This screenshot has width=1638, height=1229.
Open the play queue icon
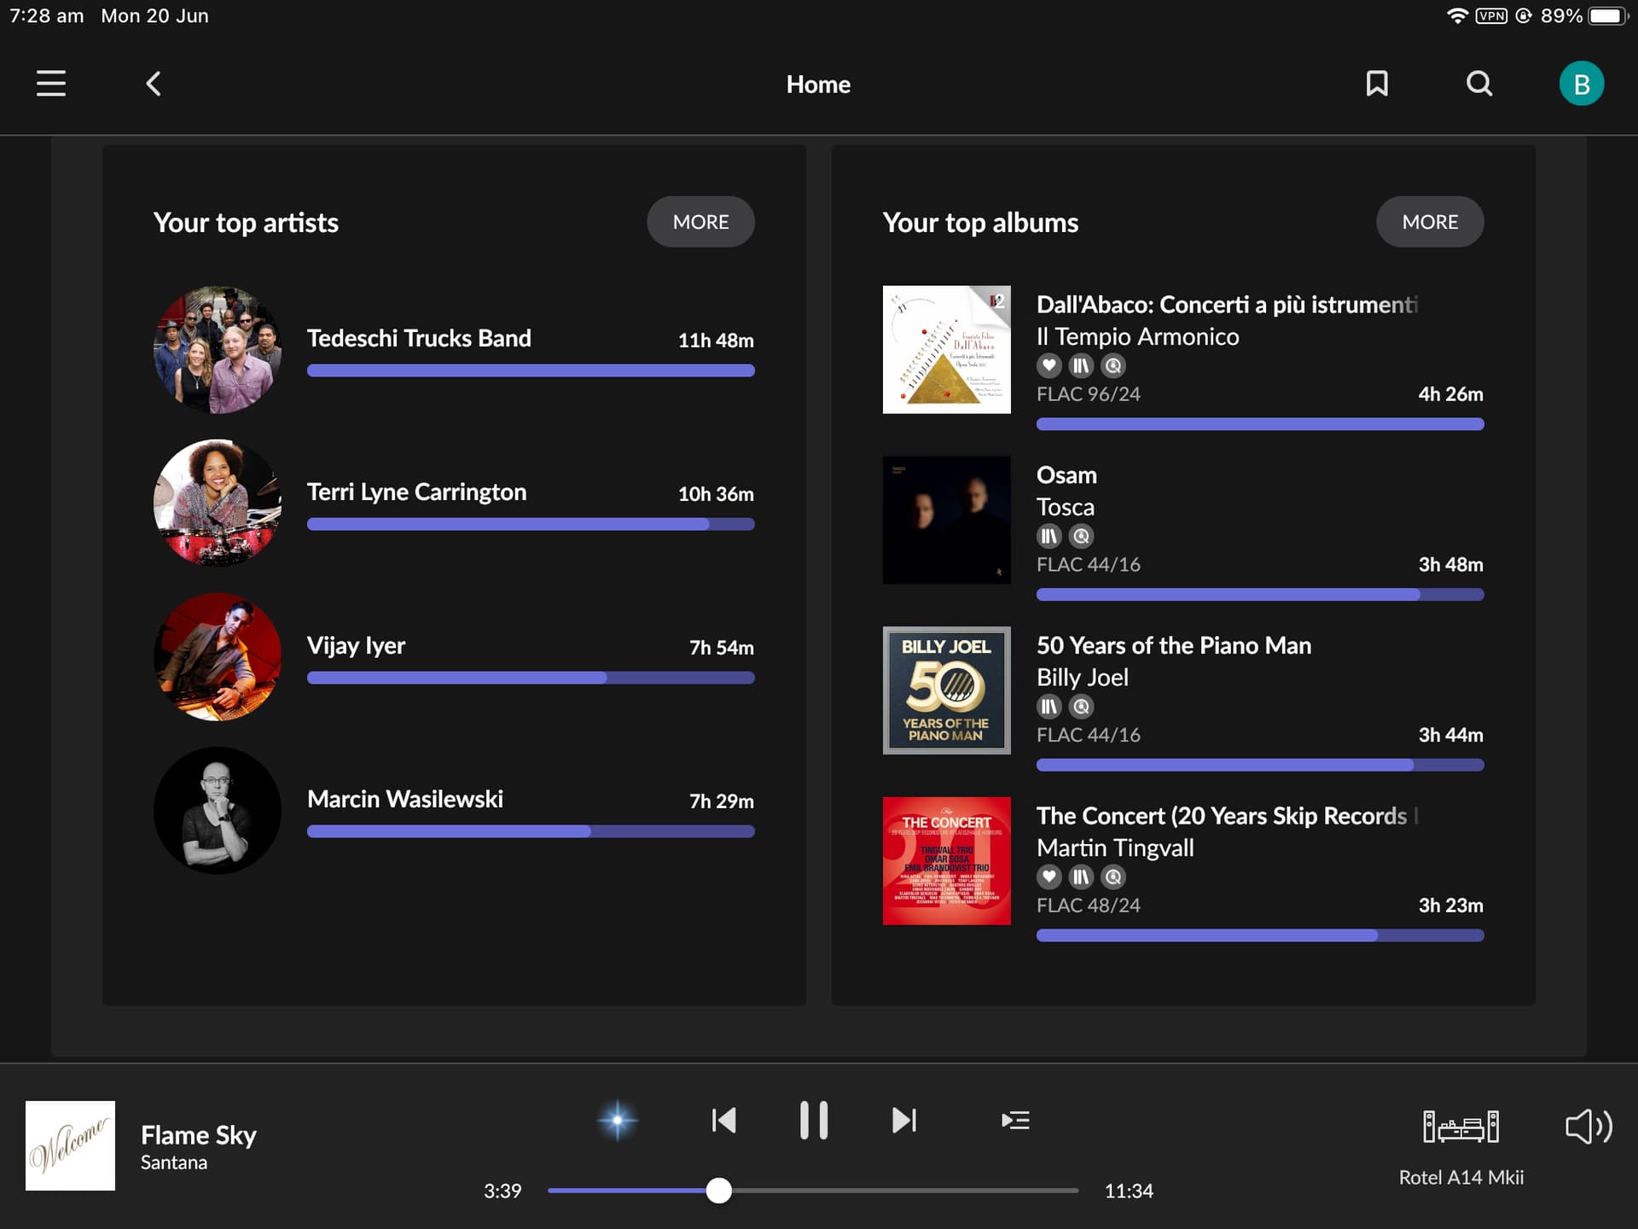[1015, 1120]
